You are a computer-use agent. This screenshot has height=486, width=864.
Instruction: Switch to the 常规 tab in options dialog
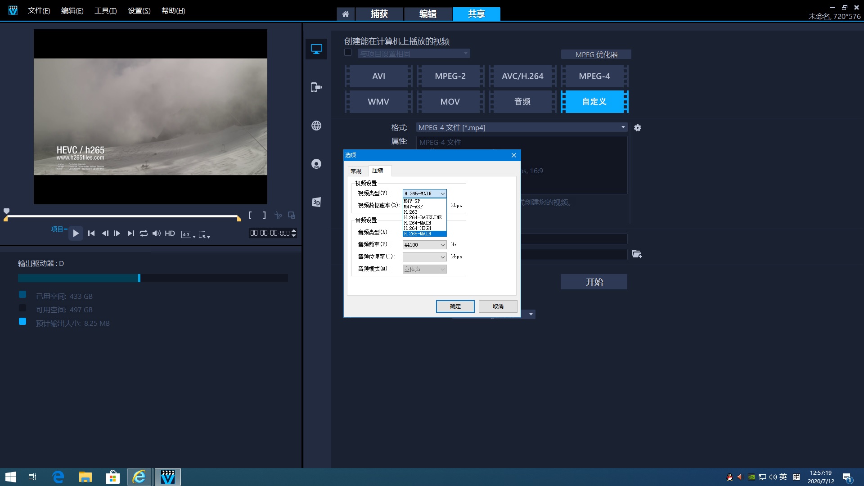point(356,171)
